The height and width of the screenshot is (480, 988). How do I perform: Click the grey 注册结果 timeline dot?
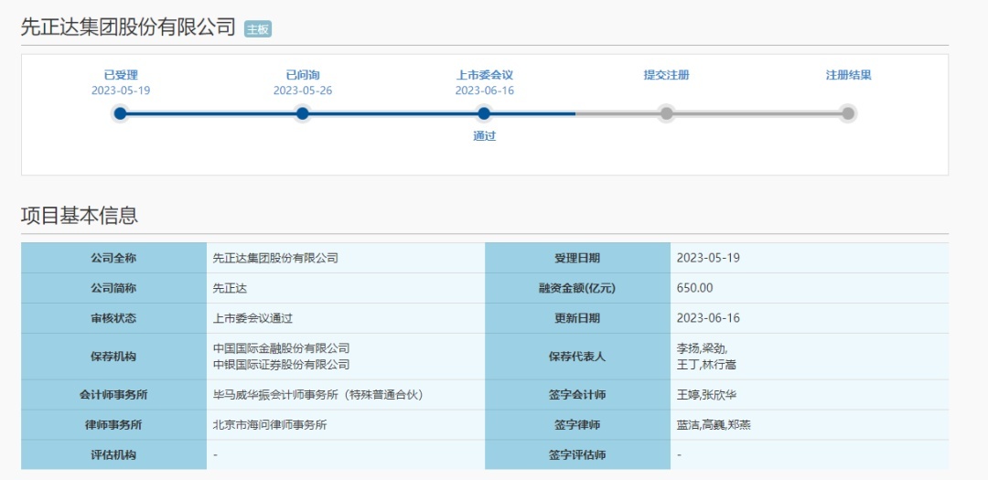848,113
